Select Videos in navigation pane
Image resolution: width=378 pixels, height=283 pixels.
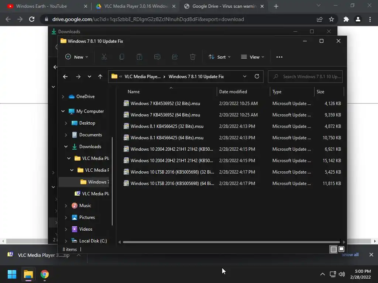[x=86, y=229]
